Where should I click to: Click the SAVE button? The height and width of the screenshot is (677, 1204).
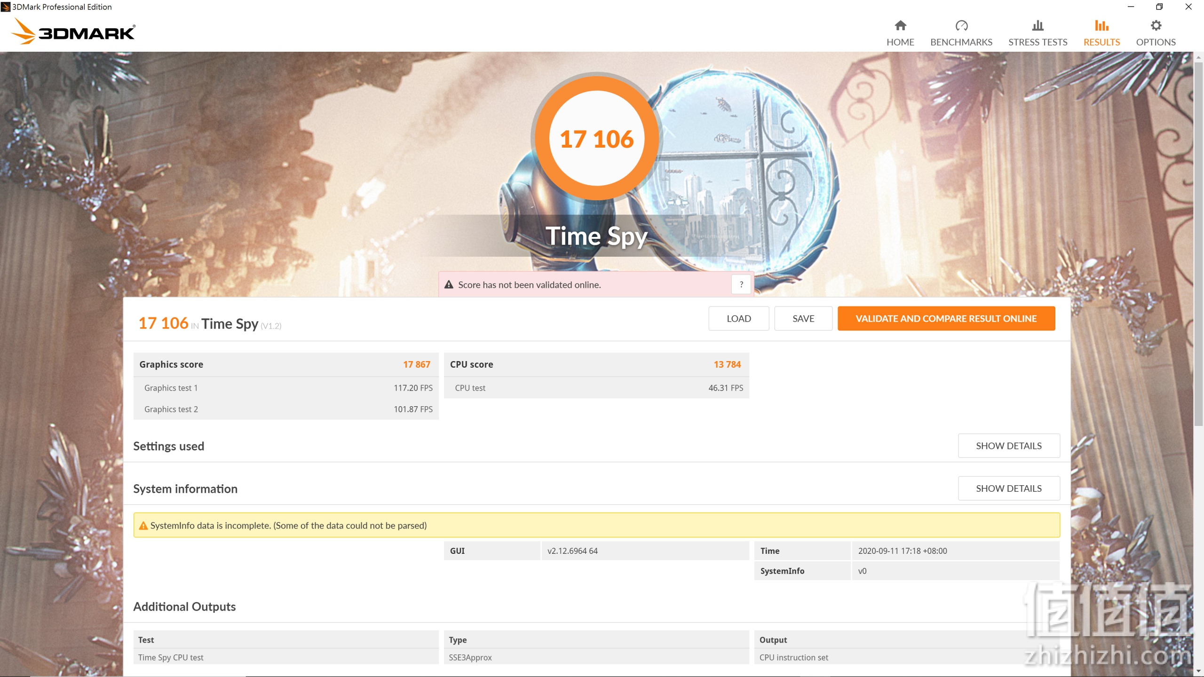(803, 319)
